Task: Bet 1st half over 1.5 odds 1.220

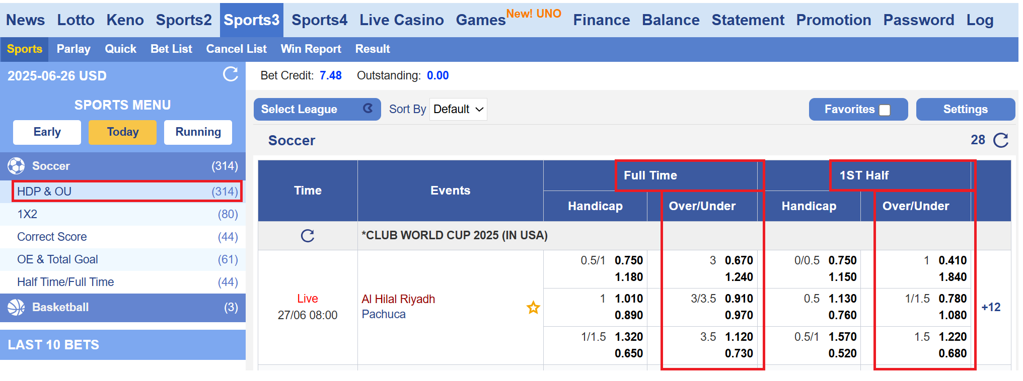Action: coord(953,337)
